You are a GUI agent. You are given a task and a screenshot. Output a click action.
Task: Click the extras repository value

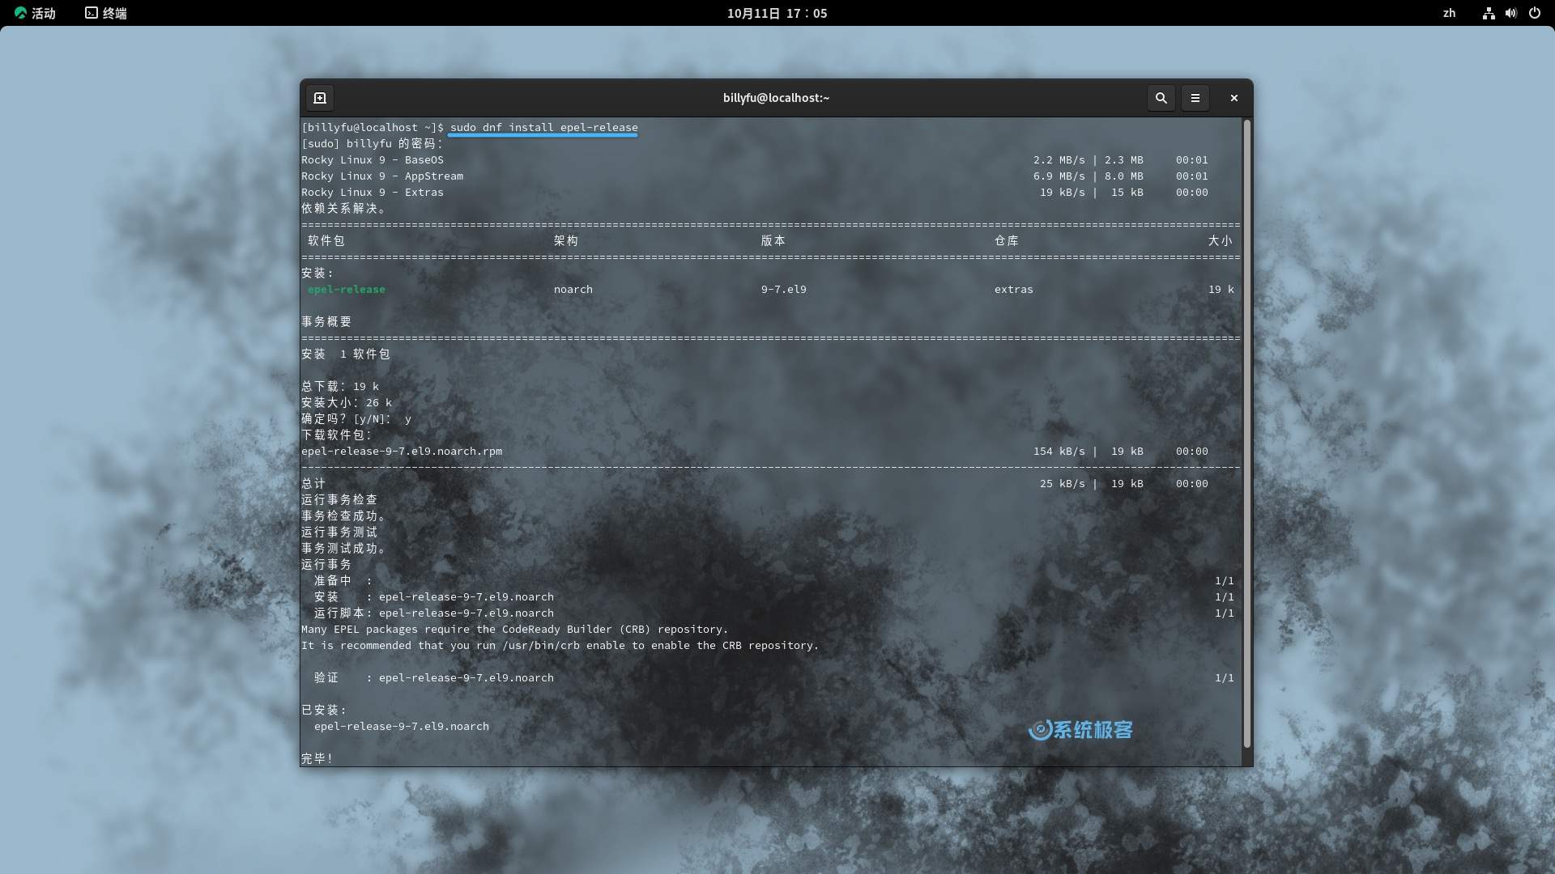point(1013,290)
